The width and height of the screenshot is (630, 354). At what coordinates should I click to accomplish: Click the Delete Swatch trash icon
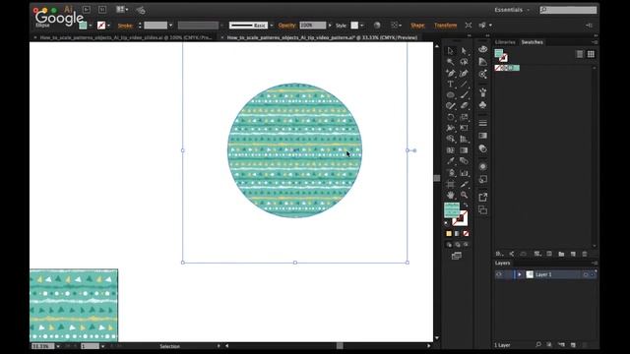tap(585, 254)
